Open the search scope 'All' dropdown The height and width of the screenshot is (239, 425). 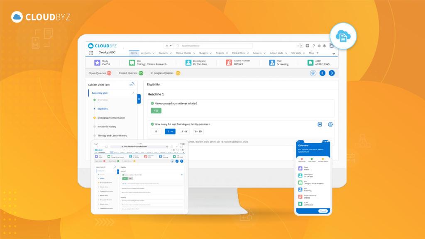pyautogui.click(x=169, y=46)
